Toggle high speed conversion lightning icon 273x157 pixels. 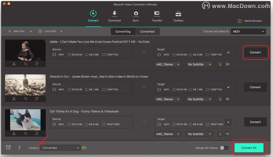(19, 147)
